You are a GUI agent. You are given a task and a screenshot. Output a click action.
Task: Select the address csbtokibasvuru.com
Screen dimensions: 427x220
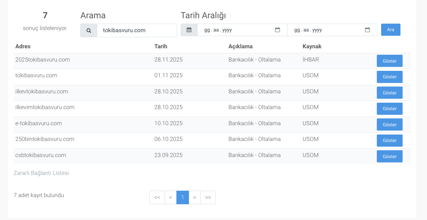point(41,155)
